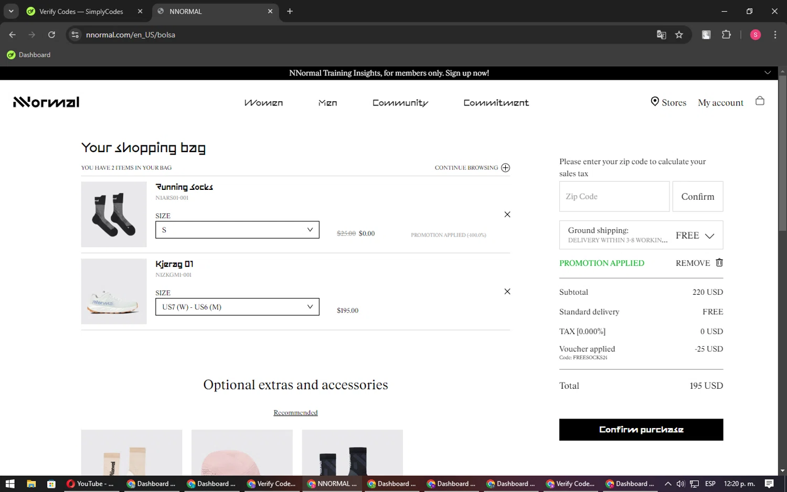Click Confirm purchase button
Viewport: 787px width, 492px height.
coord(641,430)
